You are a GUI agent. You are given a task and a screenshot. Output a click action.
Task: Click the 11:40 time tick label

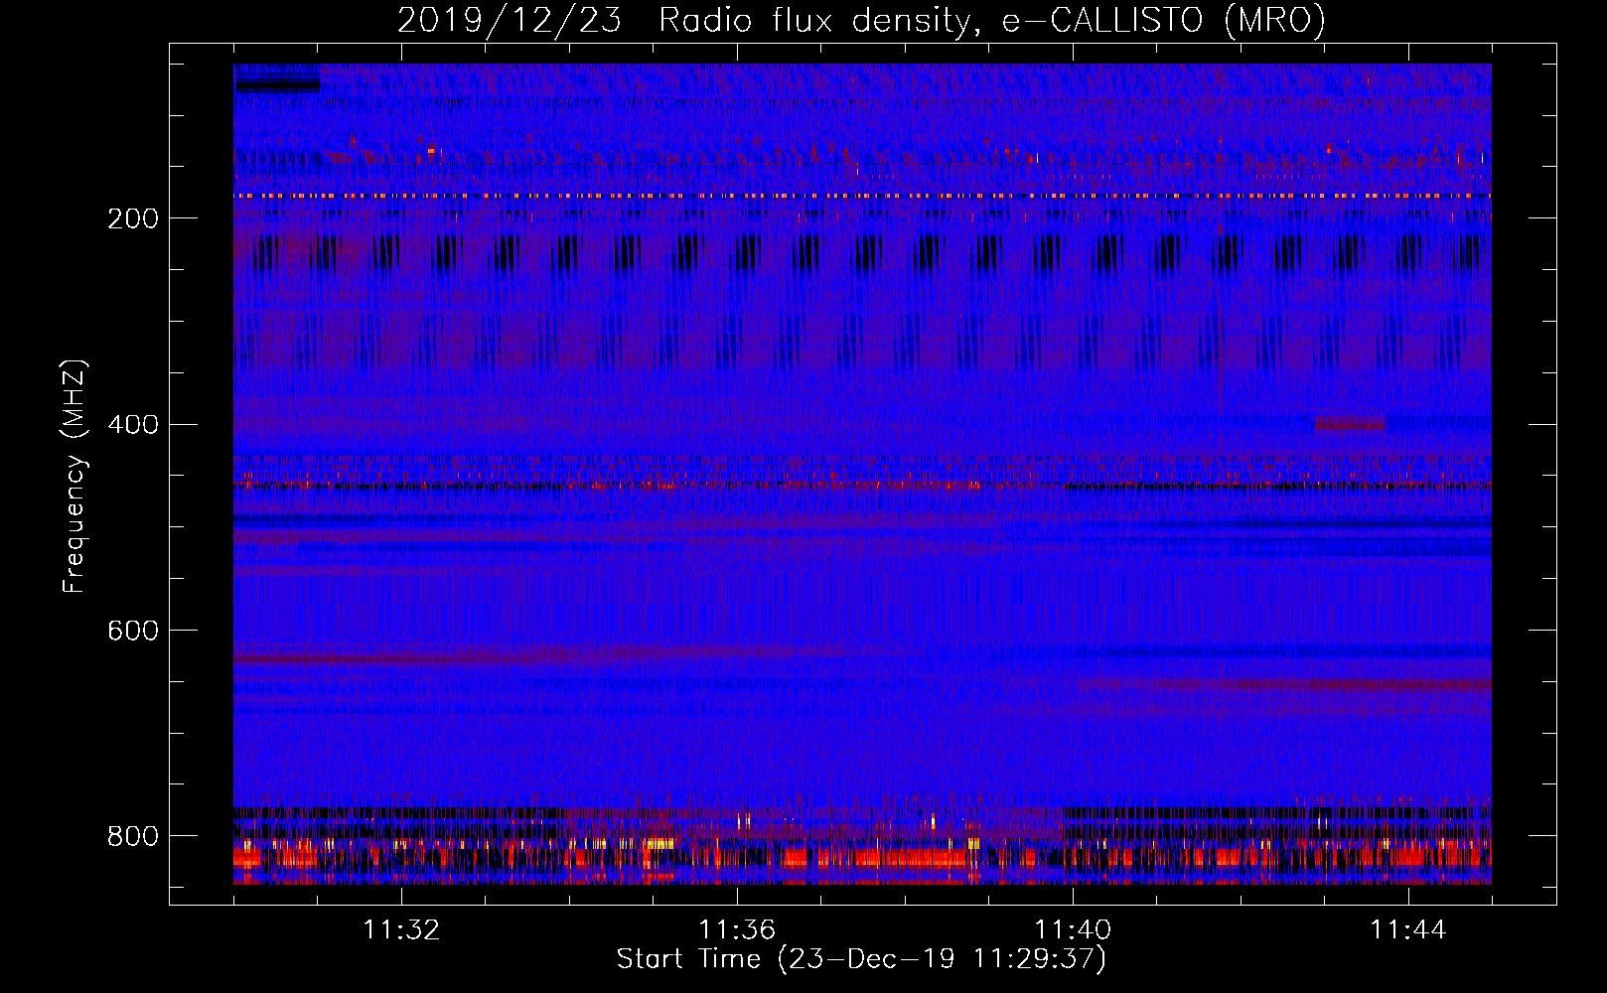coord(1073,929)
